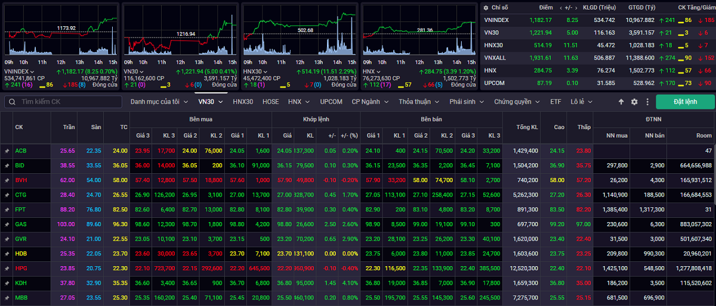Toggle pin on HPG row
Viewport: 716px width, 306px height.
(x=7, y=268)
